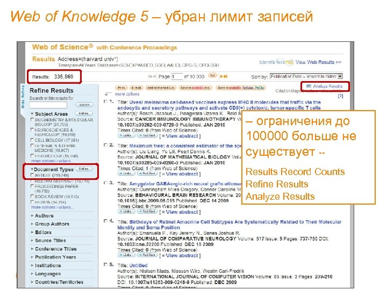Viewport: 387px width, 290px height.
Task: Open the Untitled record title
Action: (x=139, y=265)
